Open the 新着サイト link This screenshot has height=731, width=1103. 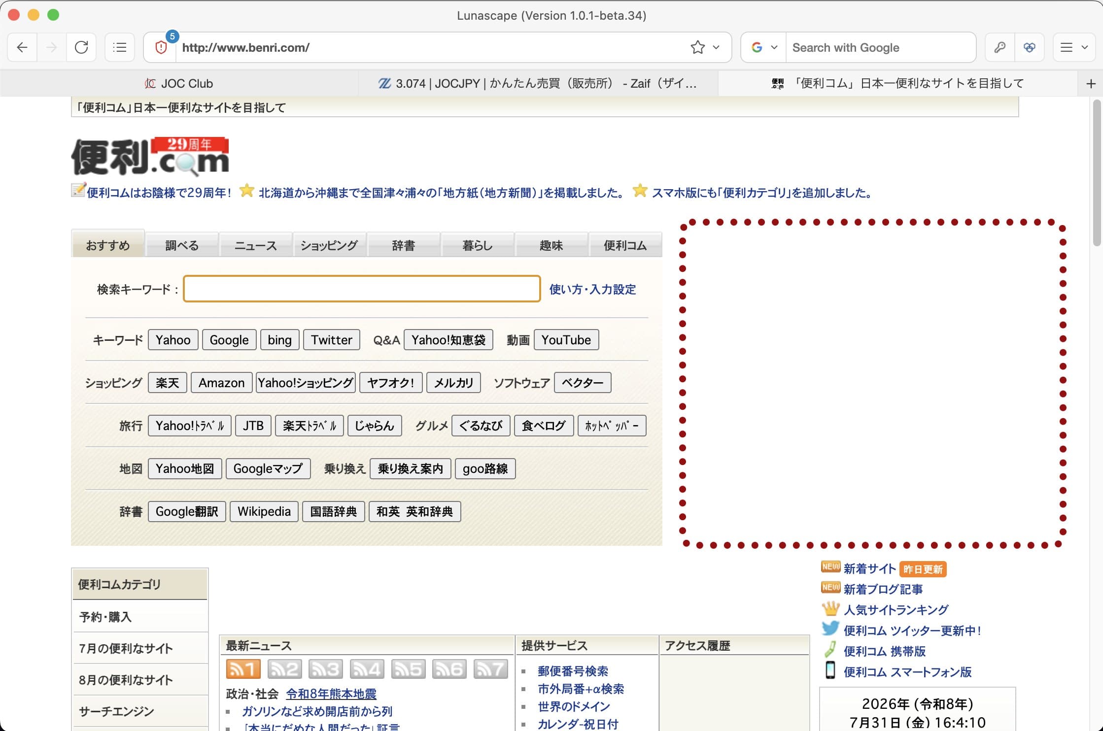click(869, 569)
